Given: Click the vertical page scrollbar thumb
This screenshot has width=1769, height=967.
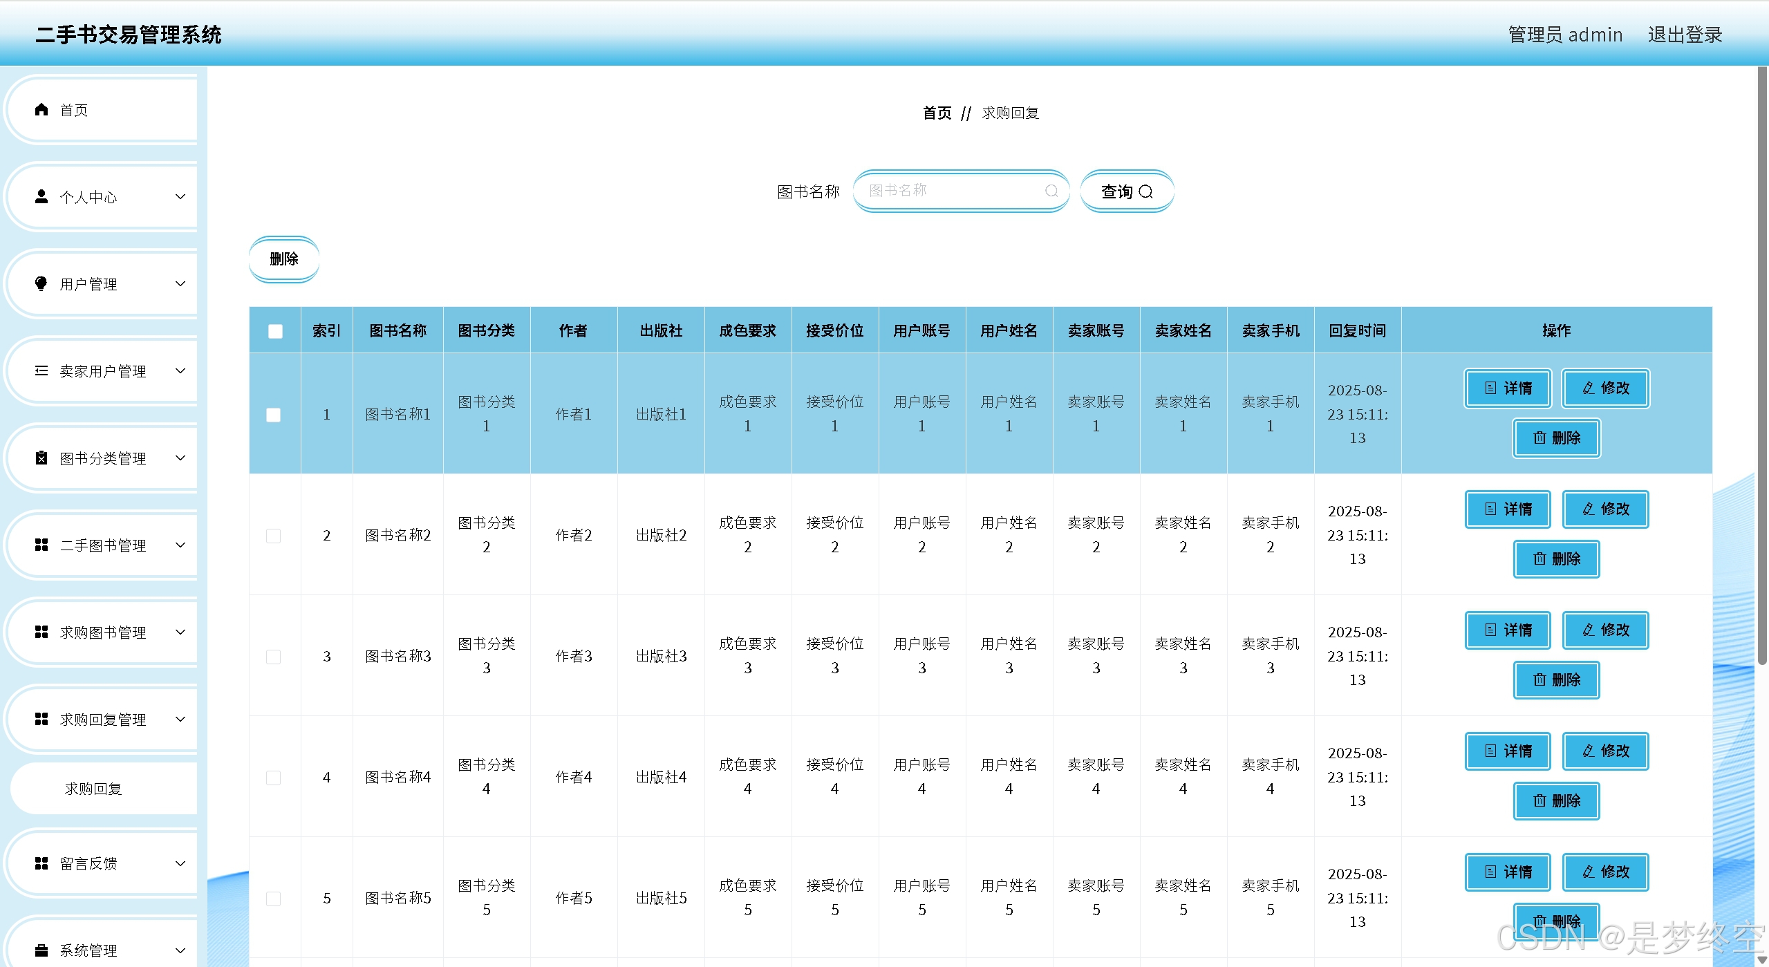Looking at the screenshot, I should (x=1762, y=366).
